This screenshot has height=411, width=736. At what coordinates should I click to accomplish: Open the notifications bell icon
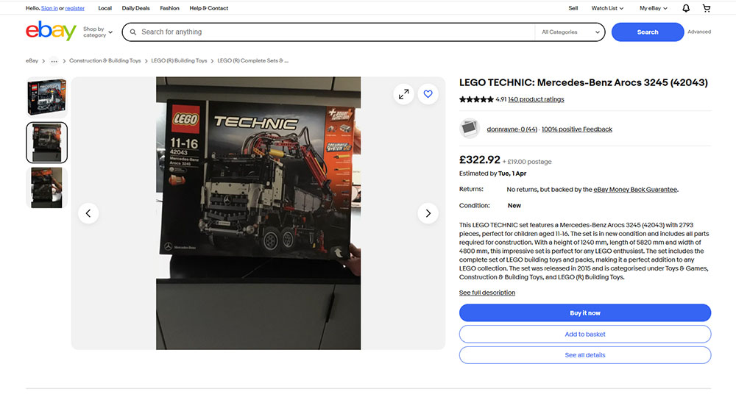pyautogui.click(x=686, y=8)
